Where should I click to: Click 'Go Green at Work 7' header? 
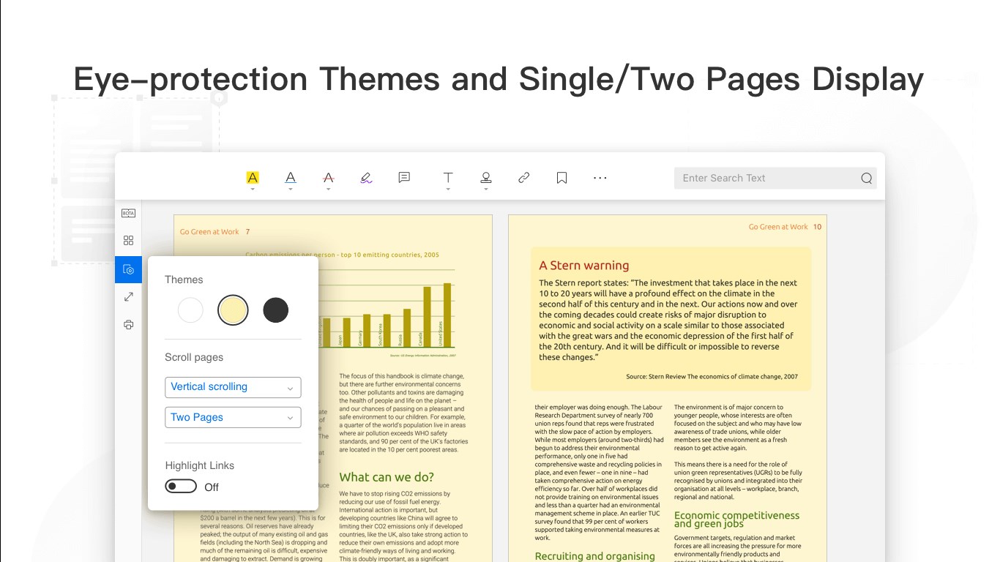pos(215,232)
